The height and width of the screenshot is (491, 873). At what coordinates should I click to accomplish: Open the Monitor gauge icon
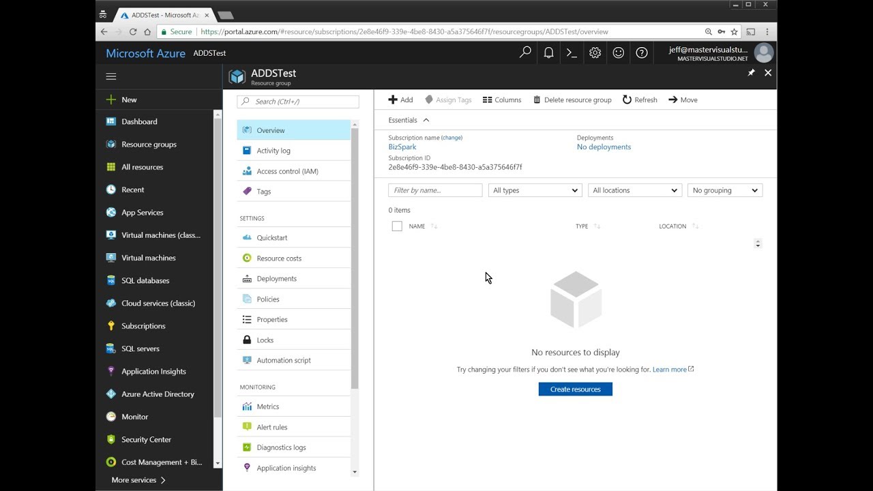click(x=111, y=417)
